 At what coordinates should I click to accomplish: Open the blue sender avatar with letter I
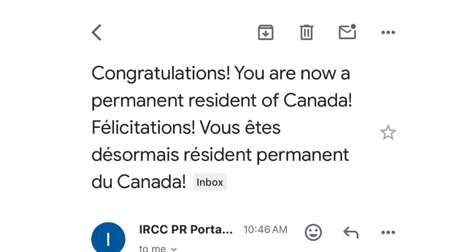coord(108,238)
